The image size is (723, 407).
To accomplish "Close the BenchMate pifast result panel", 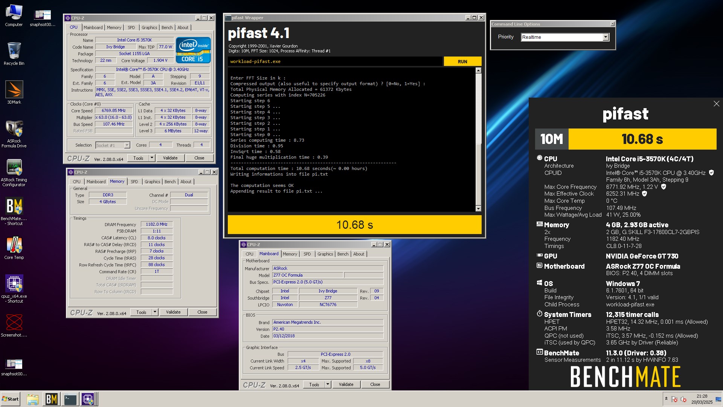I will pos(716,104).
